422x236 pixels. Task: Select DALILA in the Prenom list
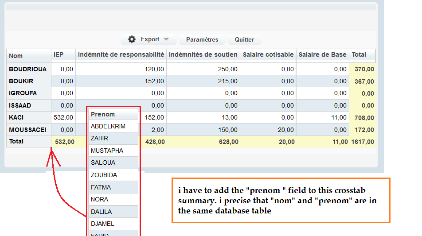101,212
